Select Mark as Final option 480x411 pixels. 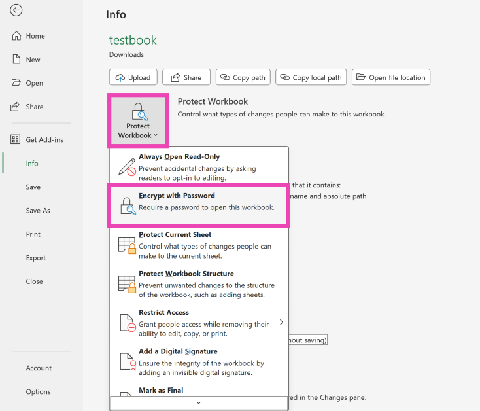click(x=161, y=390)
